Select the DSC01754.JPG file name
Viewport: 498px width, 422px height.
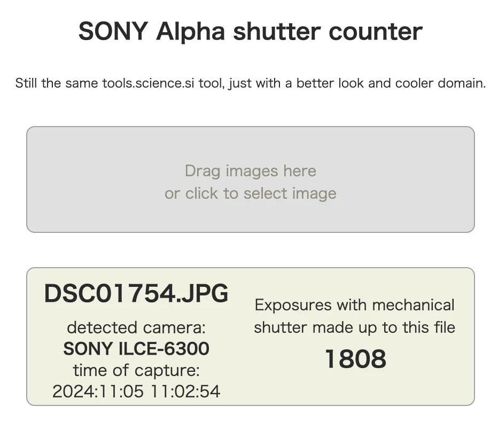tap(136, 293)
